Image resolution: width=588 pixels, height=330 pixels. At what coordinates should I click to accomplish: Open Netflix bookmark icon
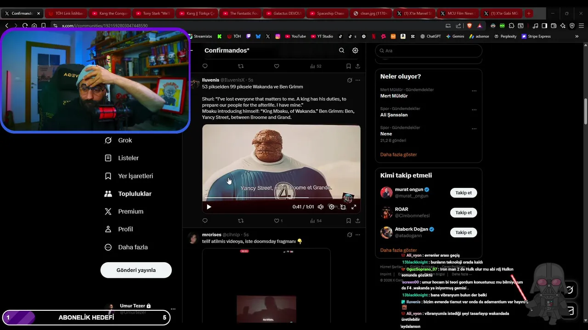tap(373, 36)
